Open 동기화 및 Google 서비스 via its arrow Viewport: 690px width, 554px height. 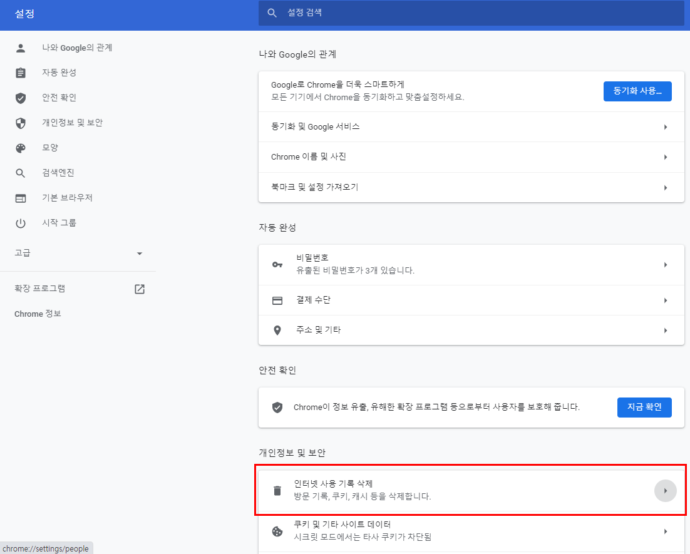[666, 127]
